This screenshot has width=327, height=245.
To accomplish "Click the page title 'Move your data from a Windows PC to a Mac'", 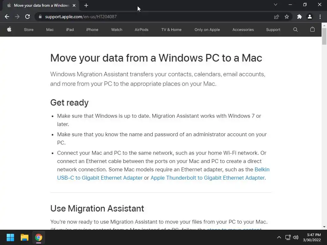I will [x=156, y=58].
